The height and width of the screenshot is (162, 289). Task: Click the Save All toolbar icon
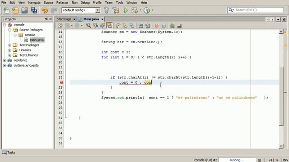[34, 10]
